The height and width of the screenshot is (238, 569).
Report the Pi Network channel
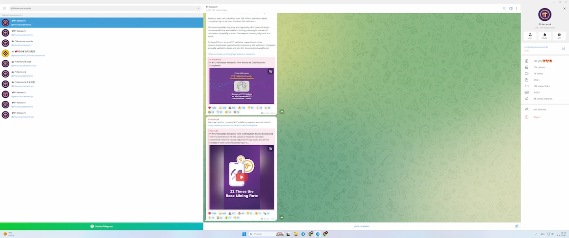(x=545, y=117)
